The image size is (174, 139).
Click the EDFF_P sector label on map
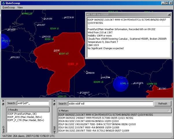[73, 64]
